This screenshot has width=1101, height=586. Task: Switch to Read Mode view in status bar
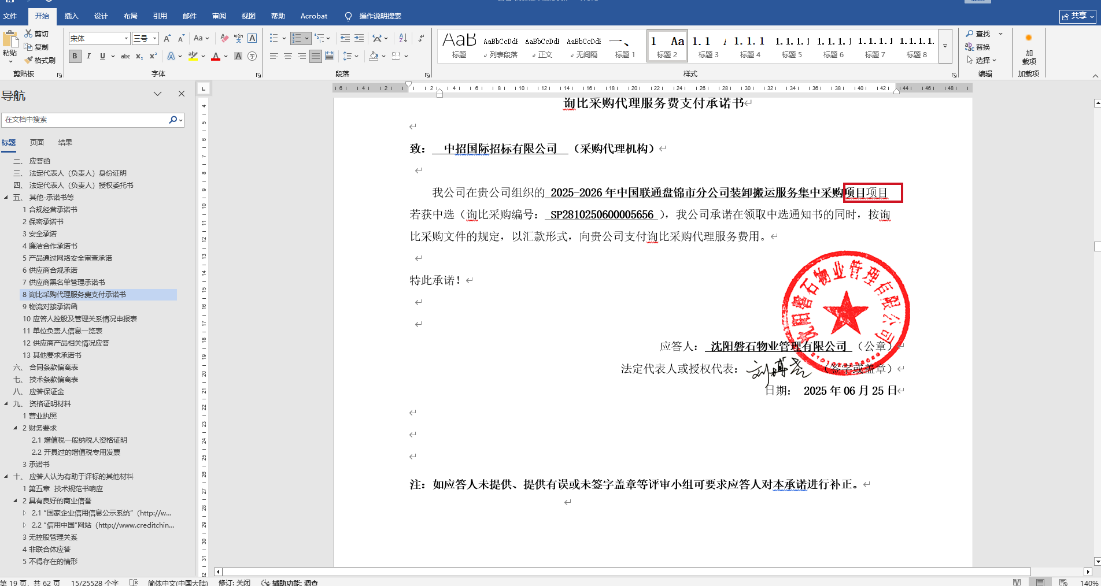click(1017, 582)
